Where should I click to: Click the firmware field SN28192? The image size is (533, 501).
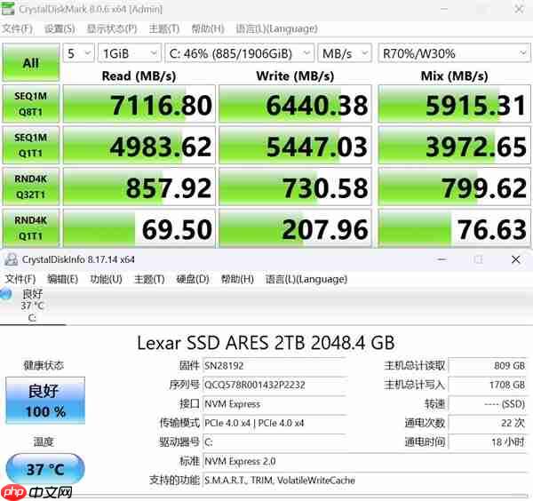[274, 366]
